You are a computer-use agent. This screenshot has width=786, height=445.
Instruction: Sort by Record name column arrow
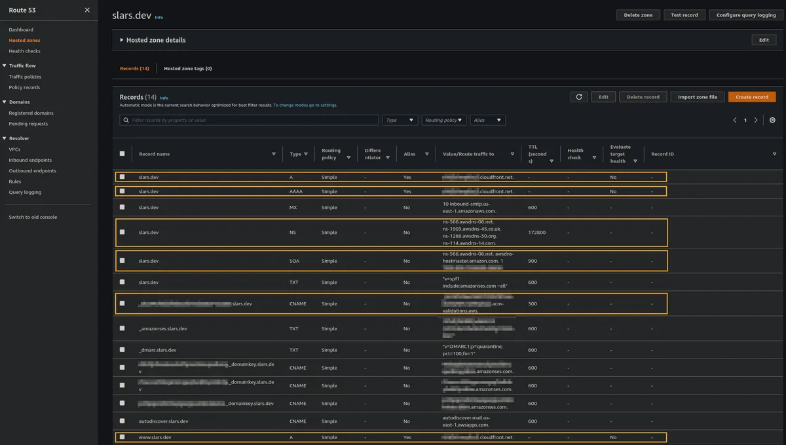click(274, 154)
